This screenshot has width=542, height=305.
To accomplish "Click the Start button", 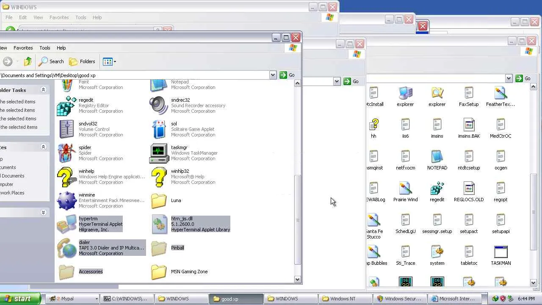I will coord(20,299).
